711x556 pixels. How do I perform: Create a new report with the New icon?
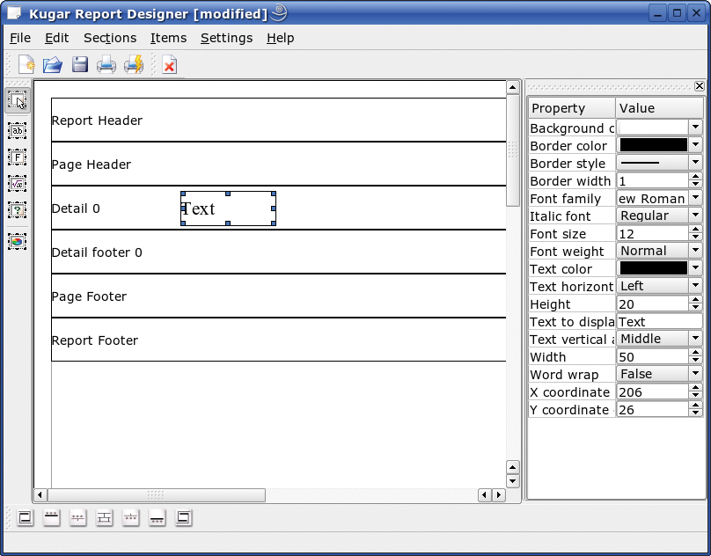26,64
